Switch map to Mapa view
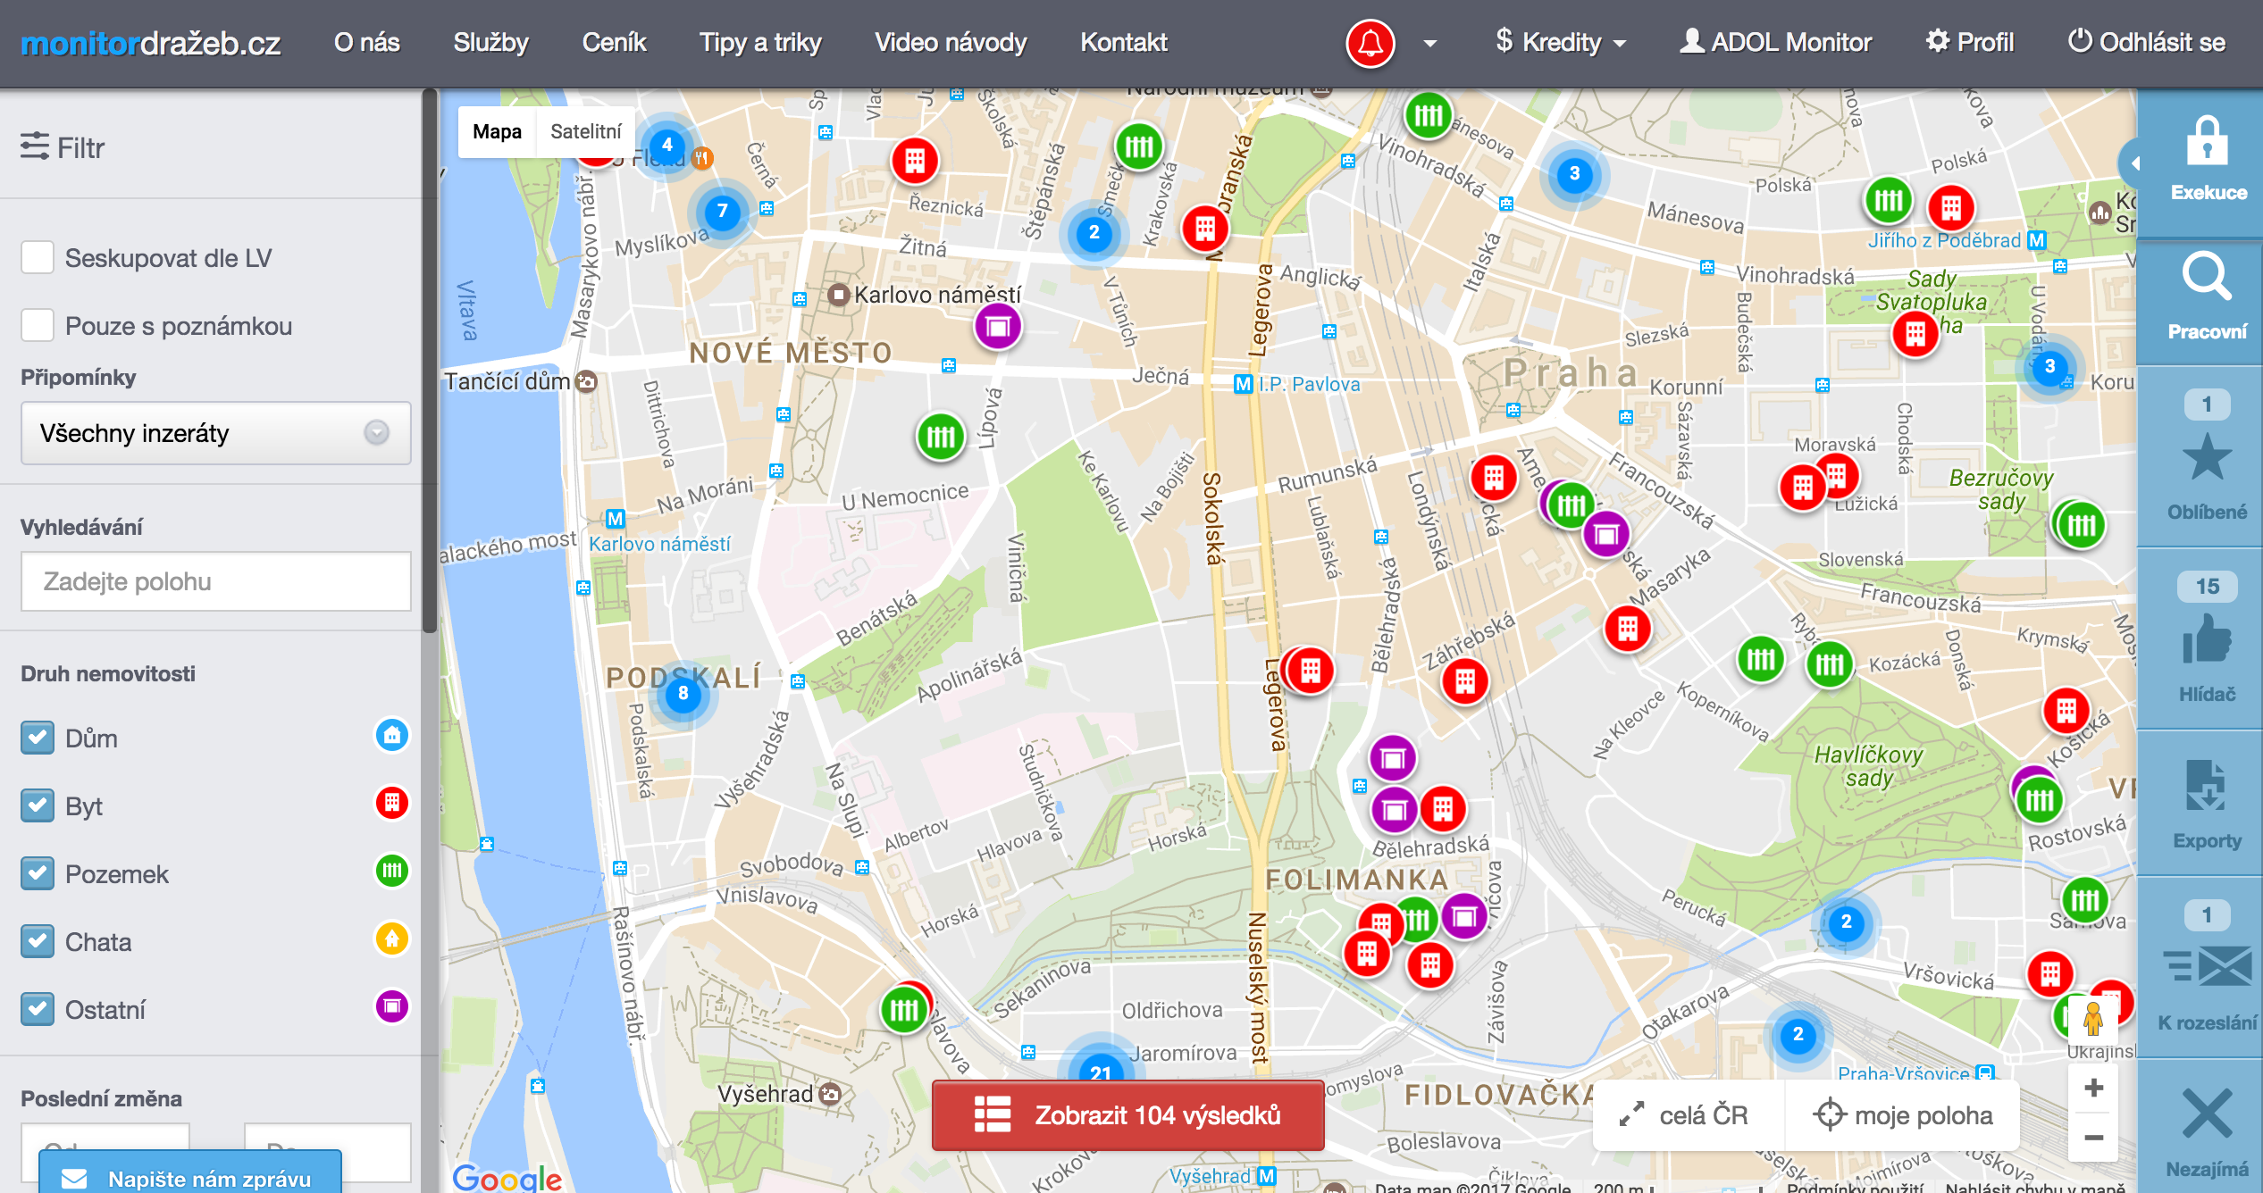The width and height of the screenshot is (2263, 1193). [x=497, y=132]
